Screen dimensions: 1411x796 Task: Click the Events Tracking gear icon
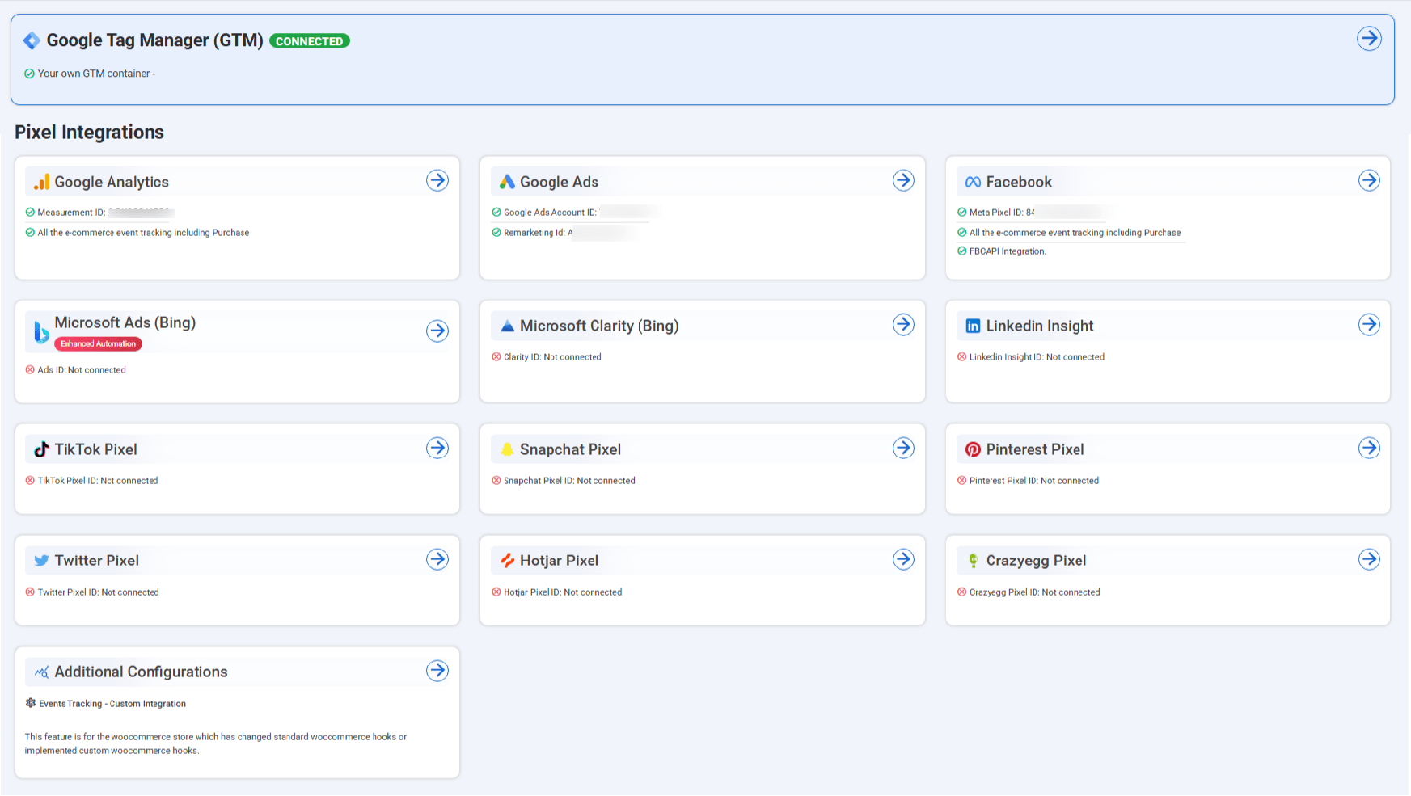tap(31, 703)
